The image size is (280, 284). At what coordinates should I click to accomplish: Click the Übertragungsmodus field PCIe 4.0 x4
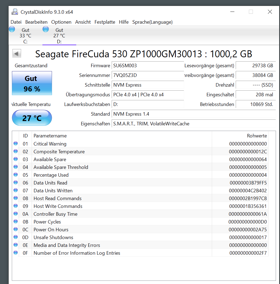tap(148, 95)
